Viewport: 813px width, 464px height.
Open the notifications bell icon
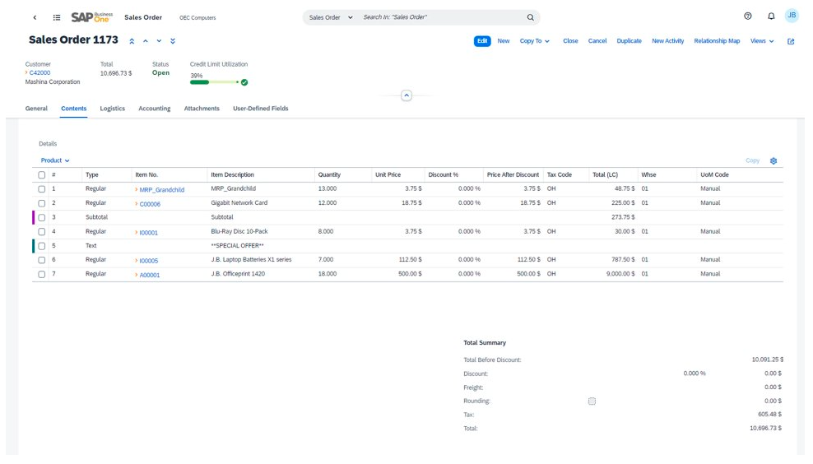tap(771, 16)
